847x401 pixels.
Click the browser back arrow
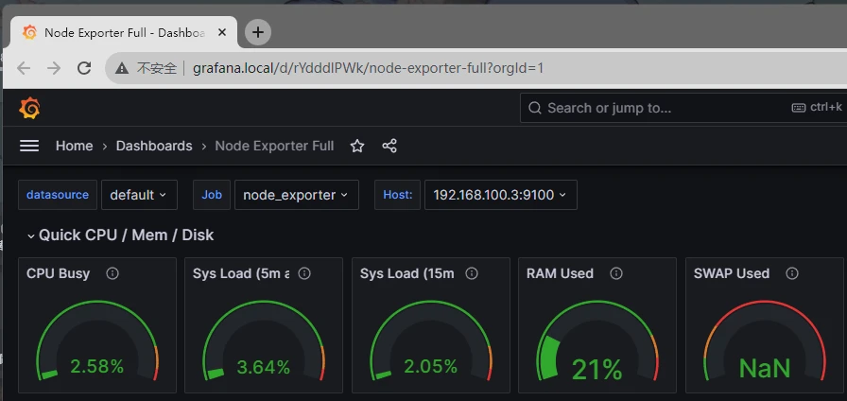pos(24,68)
